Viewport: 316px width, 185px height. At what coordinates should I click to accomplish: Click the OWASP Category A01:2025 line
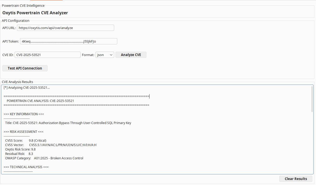[x=44, y=158]
